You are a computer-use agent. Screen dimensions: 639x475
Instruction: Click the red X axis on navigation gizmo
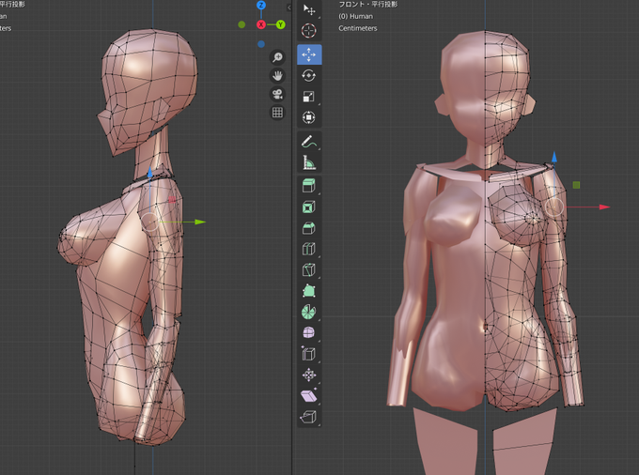click(x=261, y=24)
